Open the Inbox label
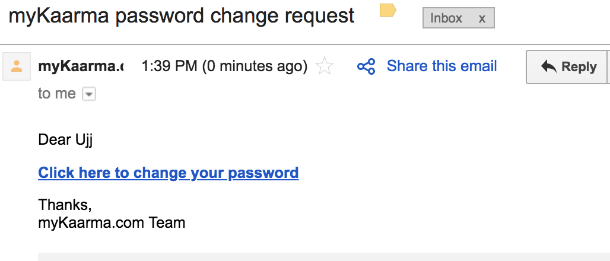The image size is (610, 261). pos(446,18)
